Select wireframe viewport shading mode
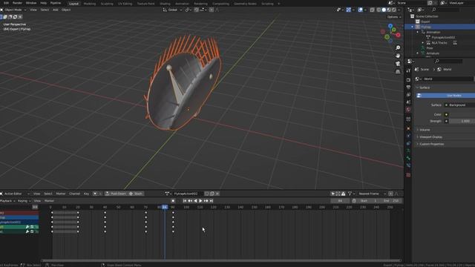The height and width of the screenshot is (267, 475). pos(379,10)
